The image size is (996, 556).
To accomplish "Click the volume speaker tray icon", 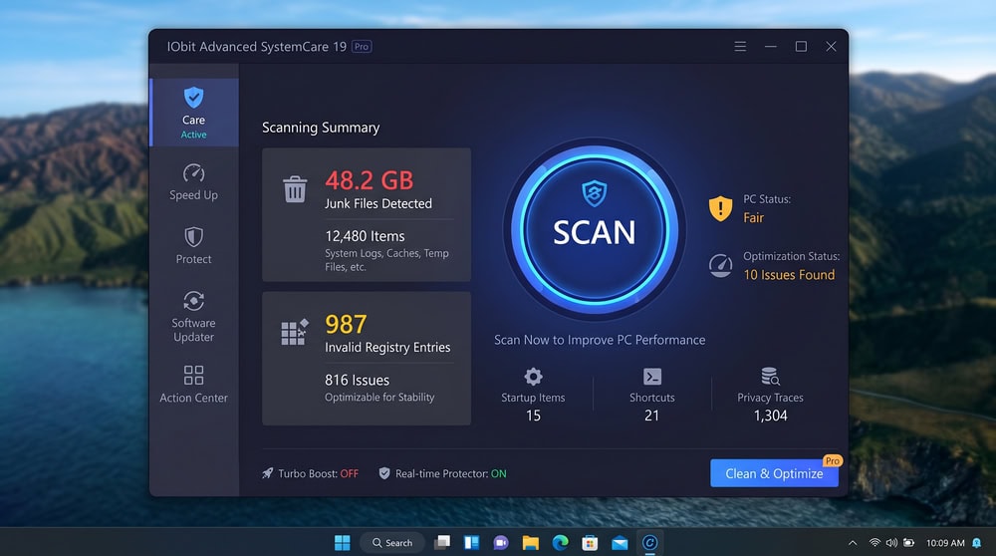I will [891, 543].
